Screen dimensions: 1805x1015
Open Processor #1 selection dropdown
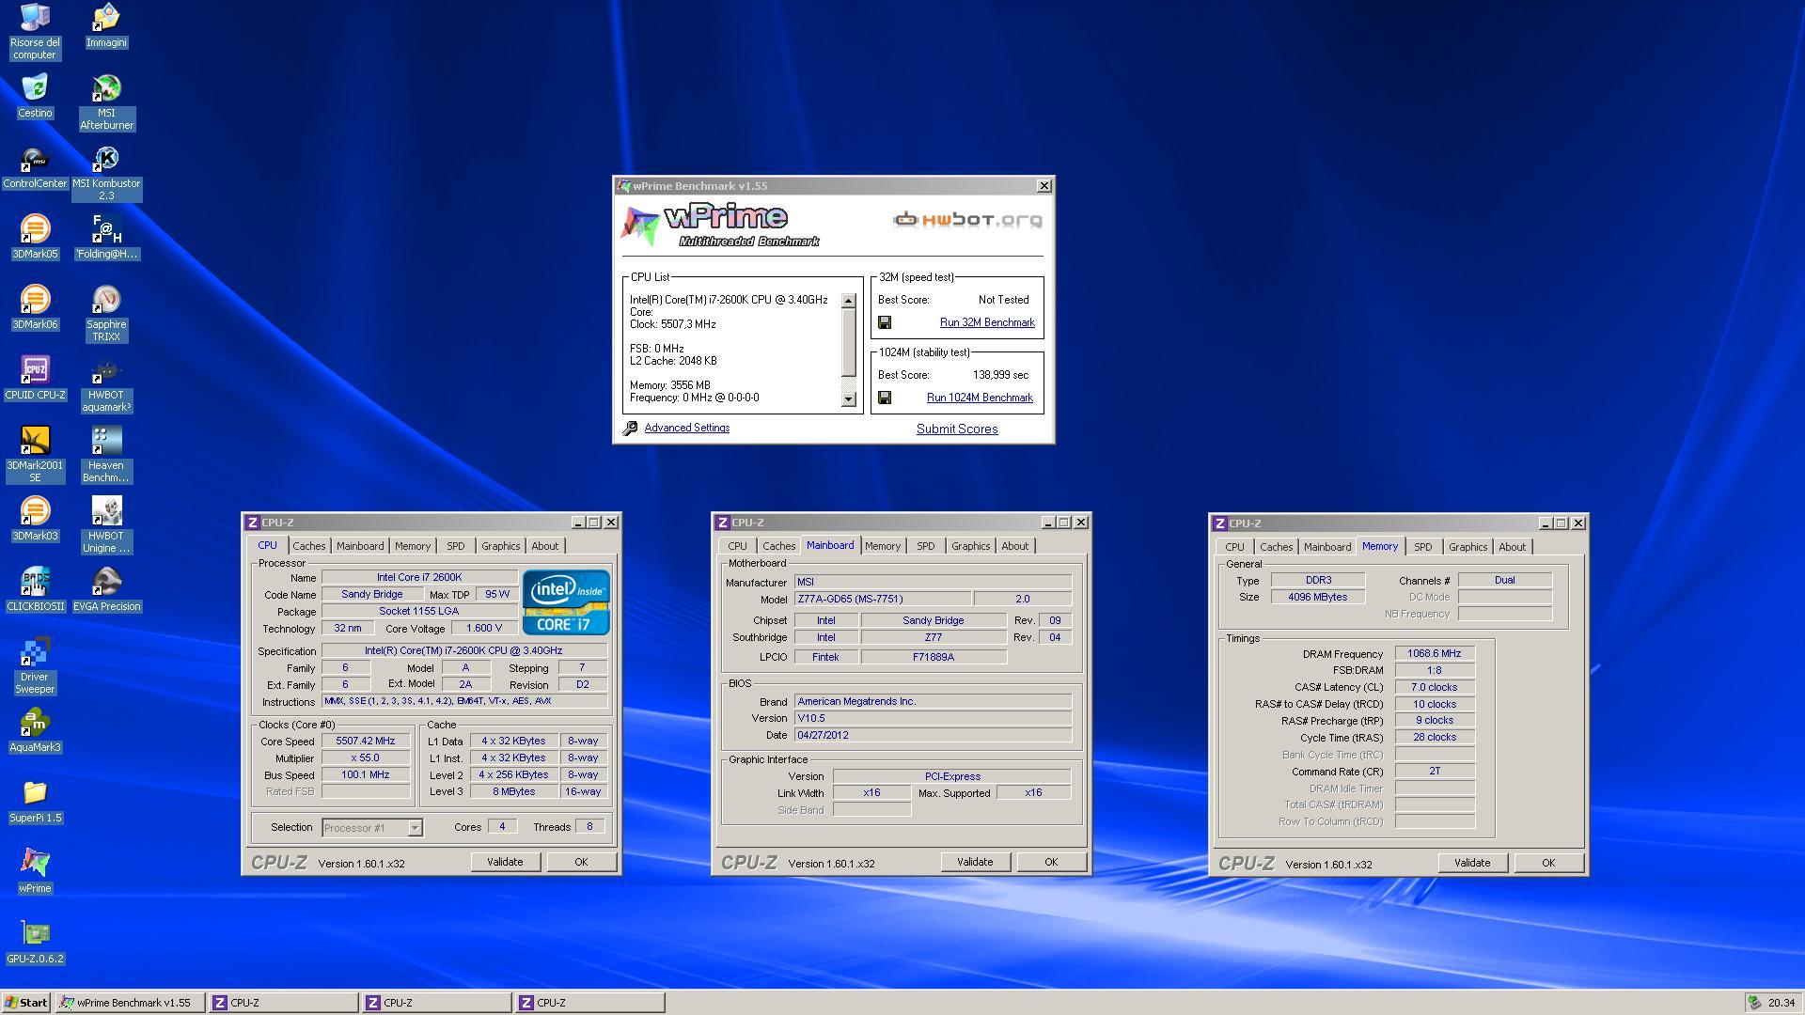tap(372, 828)
